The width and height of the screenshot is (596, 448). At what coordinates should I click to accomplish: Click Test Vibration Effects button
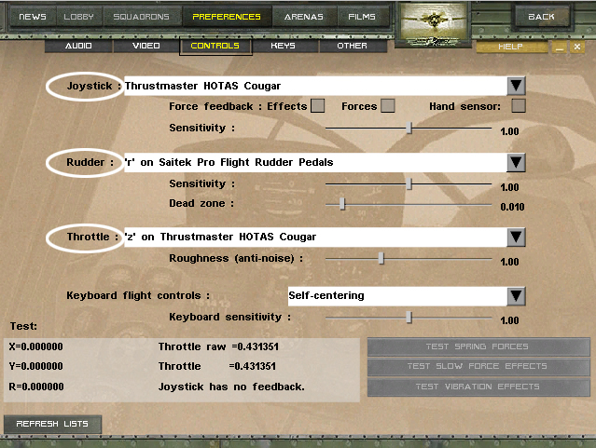[x=478, y=387]
